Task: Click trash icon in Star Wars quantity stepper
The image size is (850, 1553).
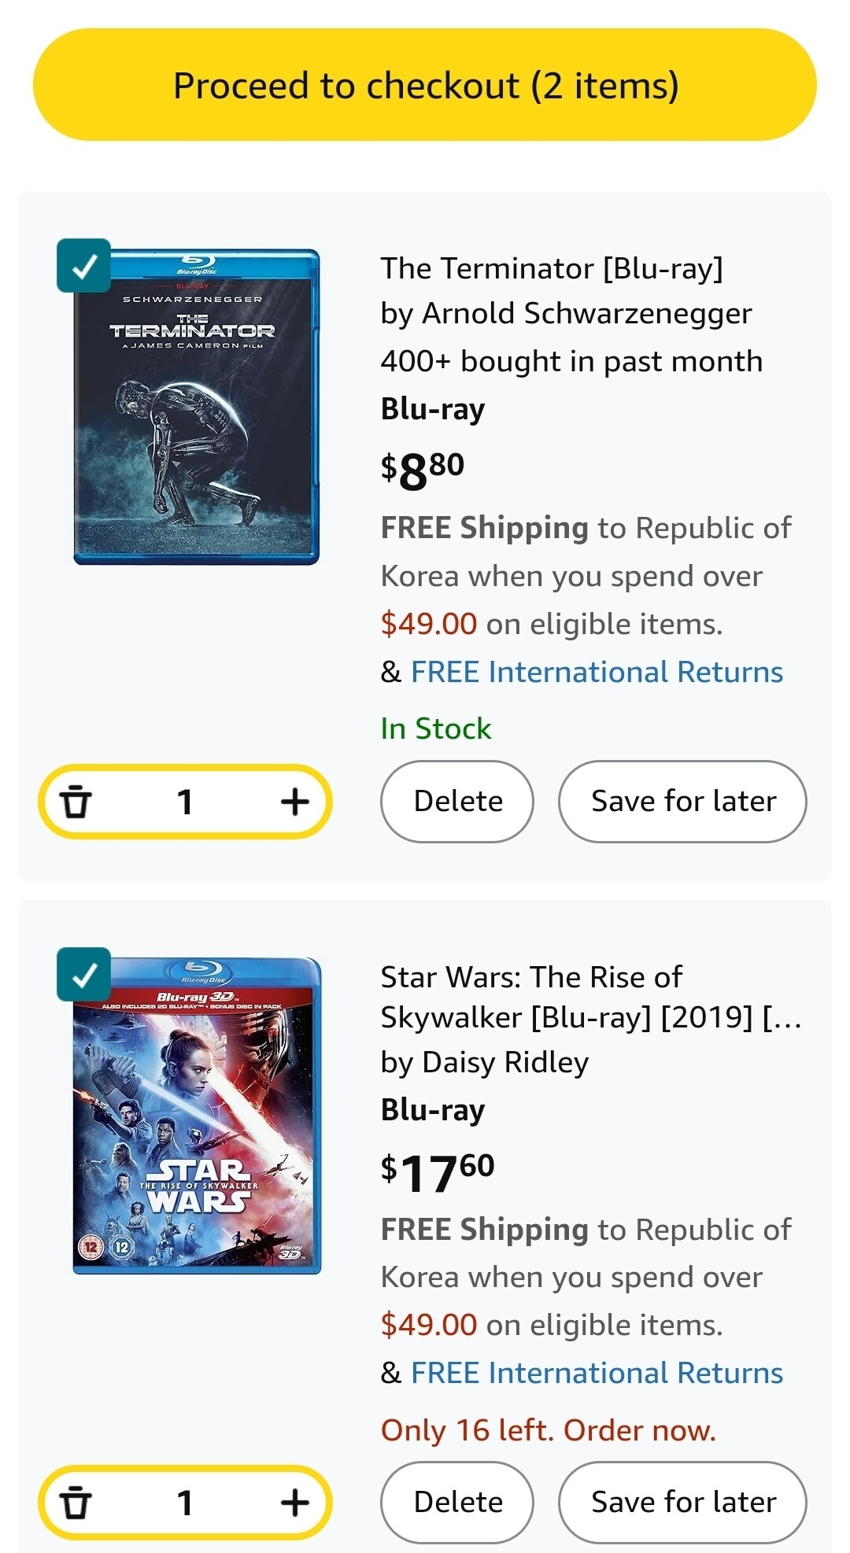Action: (x=76, y=1503)
